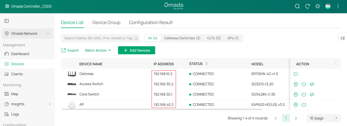Open the 10 /page dropdown
Image resolution: width=347 pixels, height=126 pixels.
(324, 118)
